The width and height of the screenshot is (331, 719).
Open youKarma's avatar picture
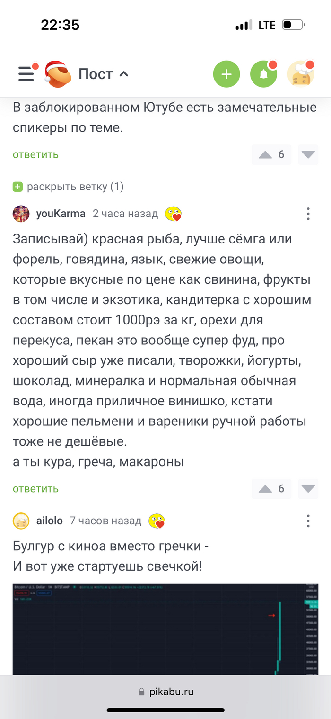click(x=21, y=214)
